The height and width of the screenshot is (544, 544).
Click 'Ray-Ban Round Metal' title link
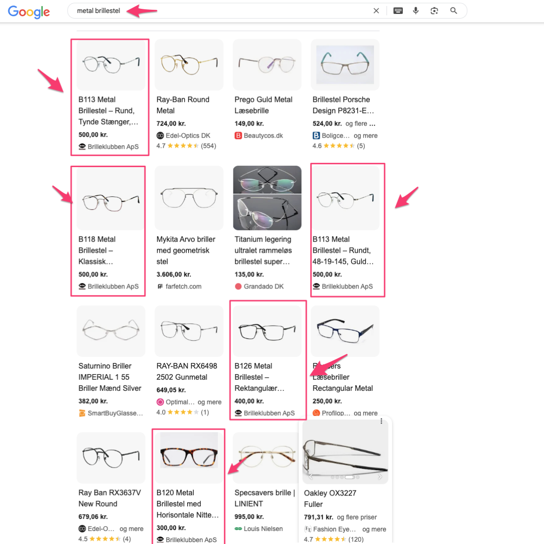coord(183,105)
